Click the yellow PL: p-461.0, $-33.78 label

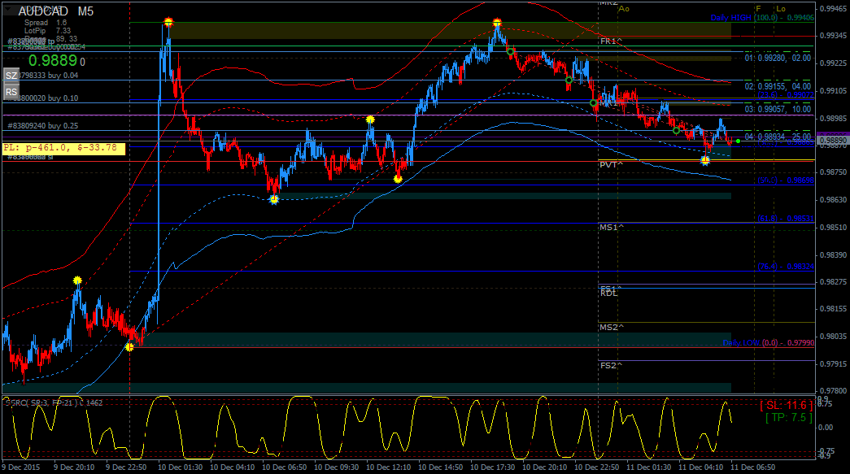[x=64, y=148]
